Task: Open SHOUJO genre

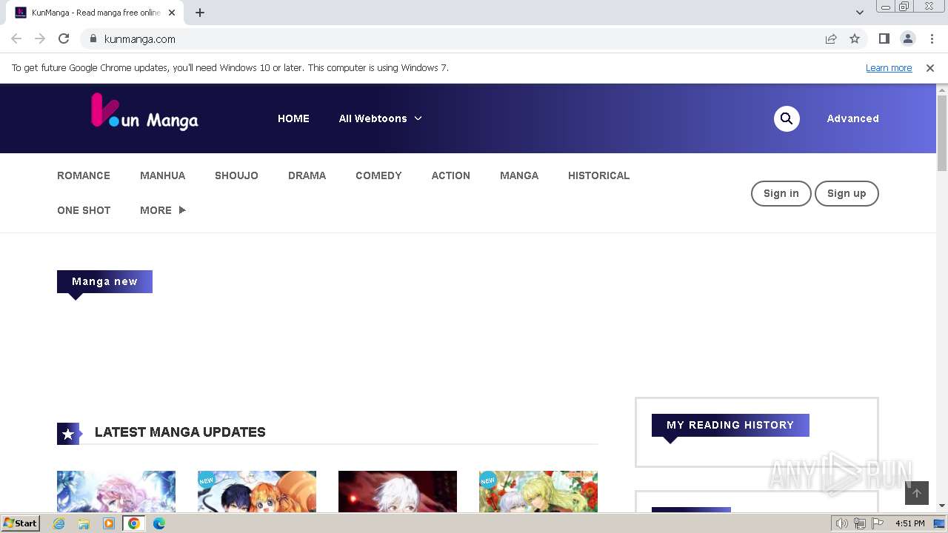Action: tap(236, 175)
